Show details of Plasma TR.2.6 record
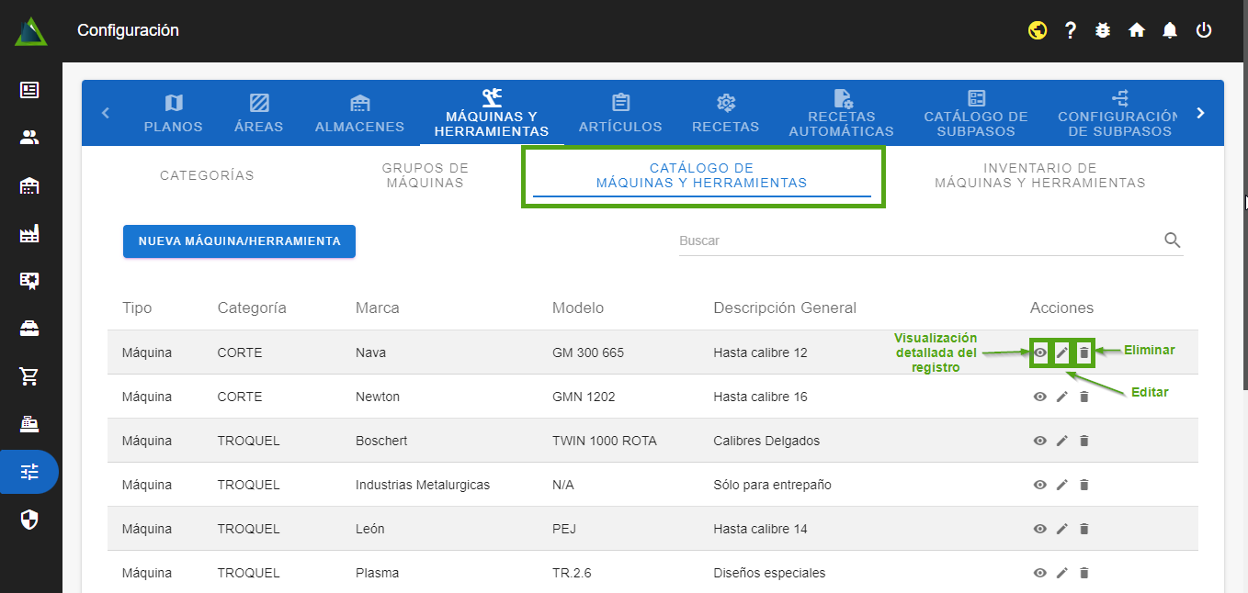 pyautogui.click(x=1039, y=573)
